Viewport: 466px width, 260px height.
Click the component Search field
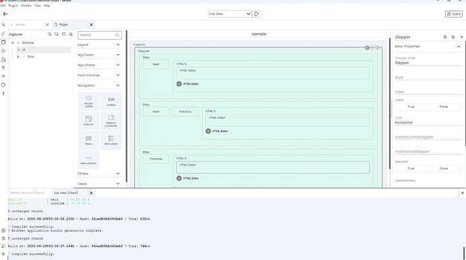pyautogui.click(x=99, y=35)
